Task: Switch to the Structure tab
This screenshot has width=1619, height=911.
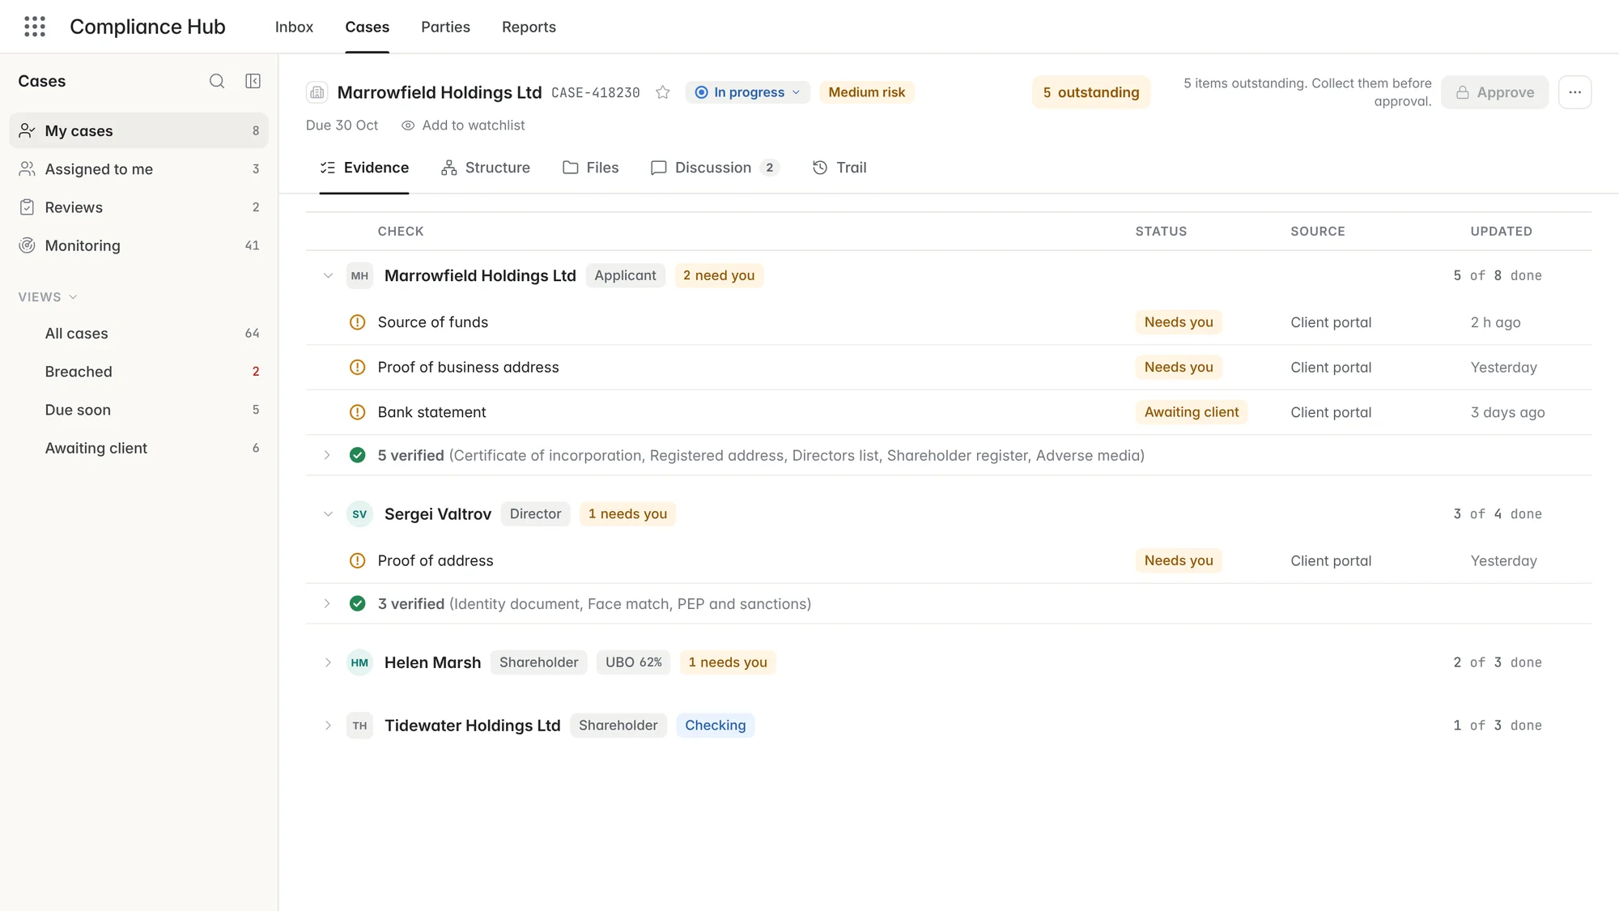Action: coord(486,168)
